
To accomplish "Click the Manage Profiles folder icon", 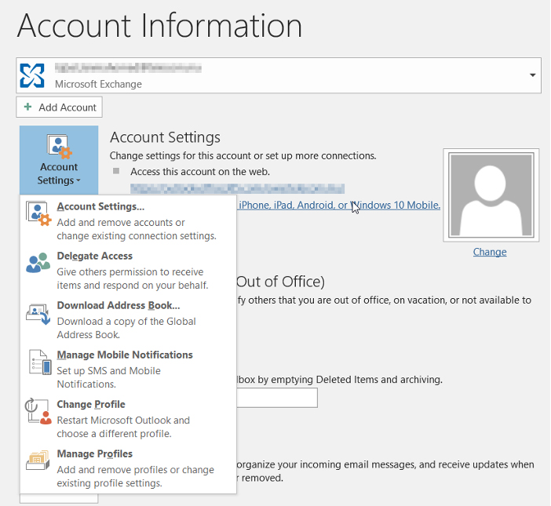I will pyautogui.click(x=38, y=460).
